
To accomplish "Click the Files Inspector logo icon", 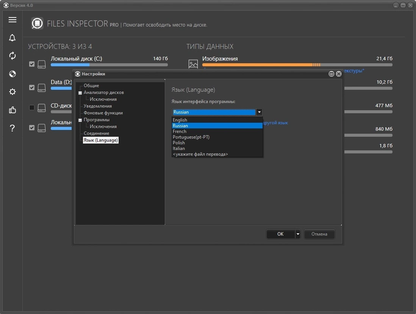I will click(x=37, y=23).
